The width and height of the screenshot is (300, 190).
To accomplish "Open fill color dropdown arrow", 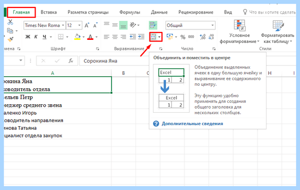I will click(x=83, y=37).
